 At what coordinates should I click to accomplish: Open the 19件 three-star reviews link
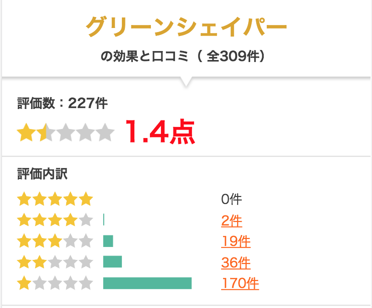(x=236, y=241)
